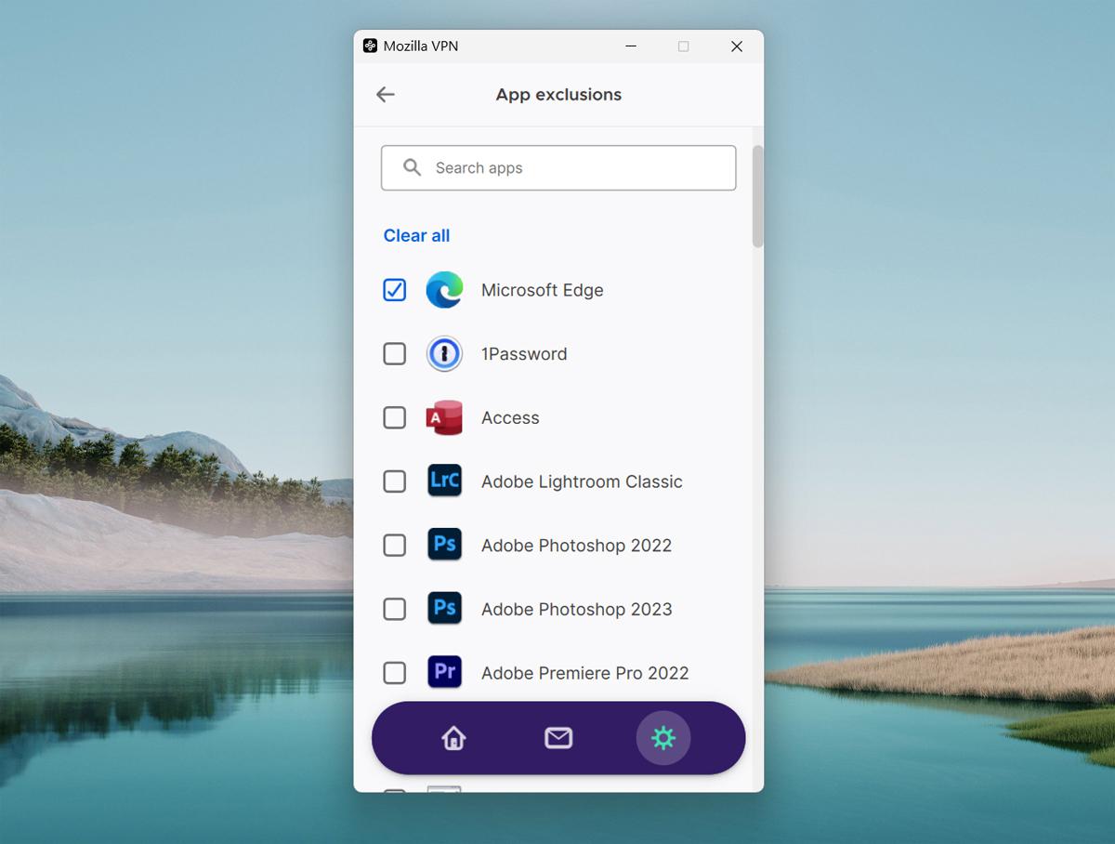The height and width of the screenshot is (844, 1115).
Task: Uncheck the Microsoft Edge exclusion checkbox
Action: pos(395,290)
